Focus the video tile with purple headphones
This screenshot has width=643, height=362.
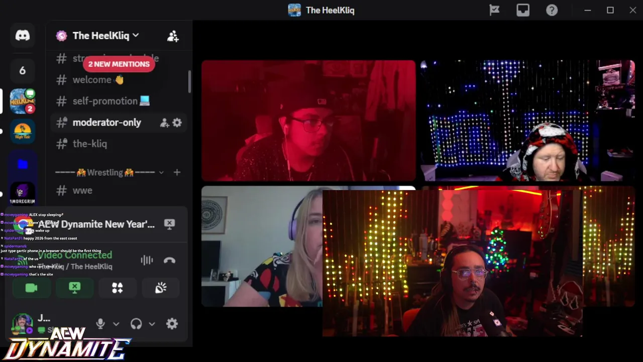(x=262, y=246)
